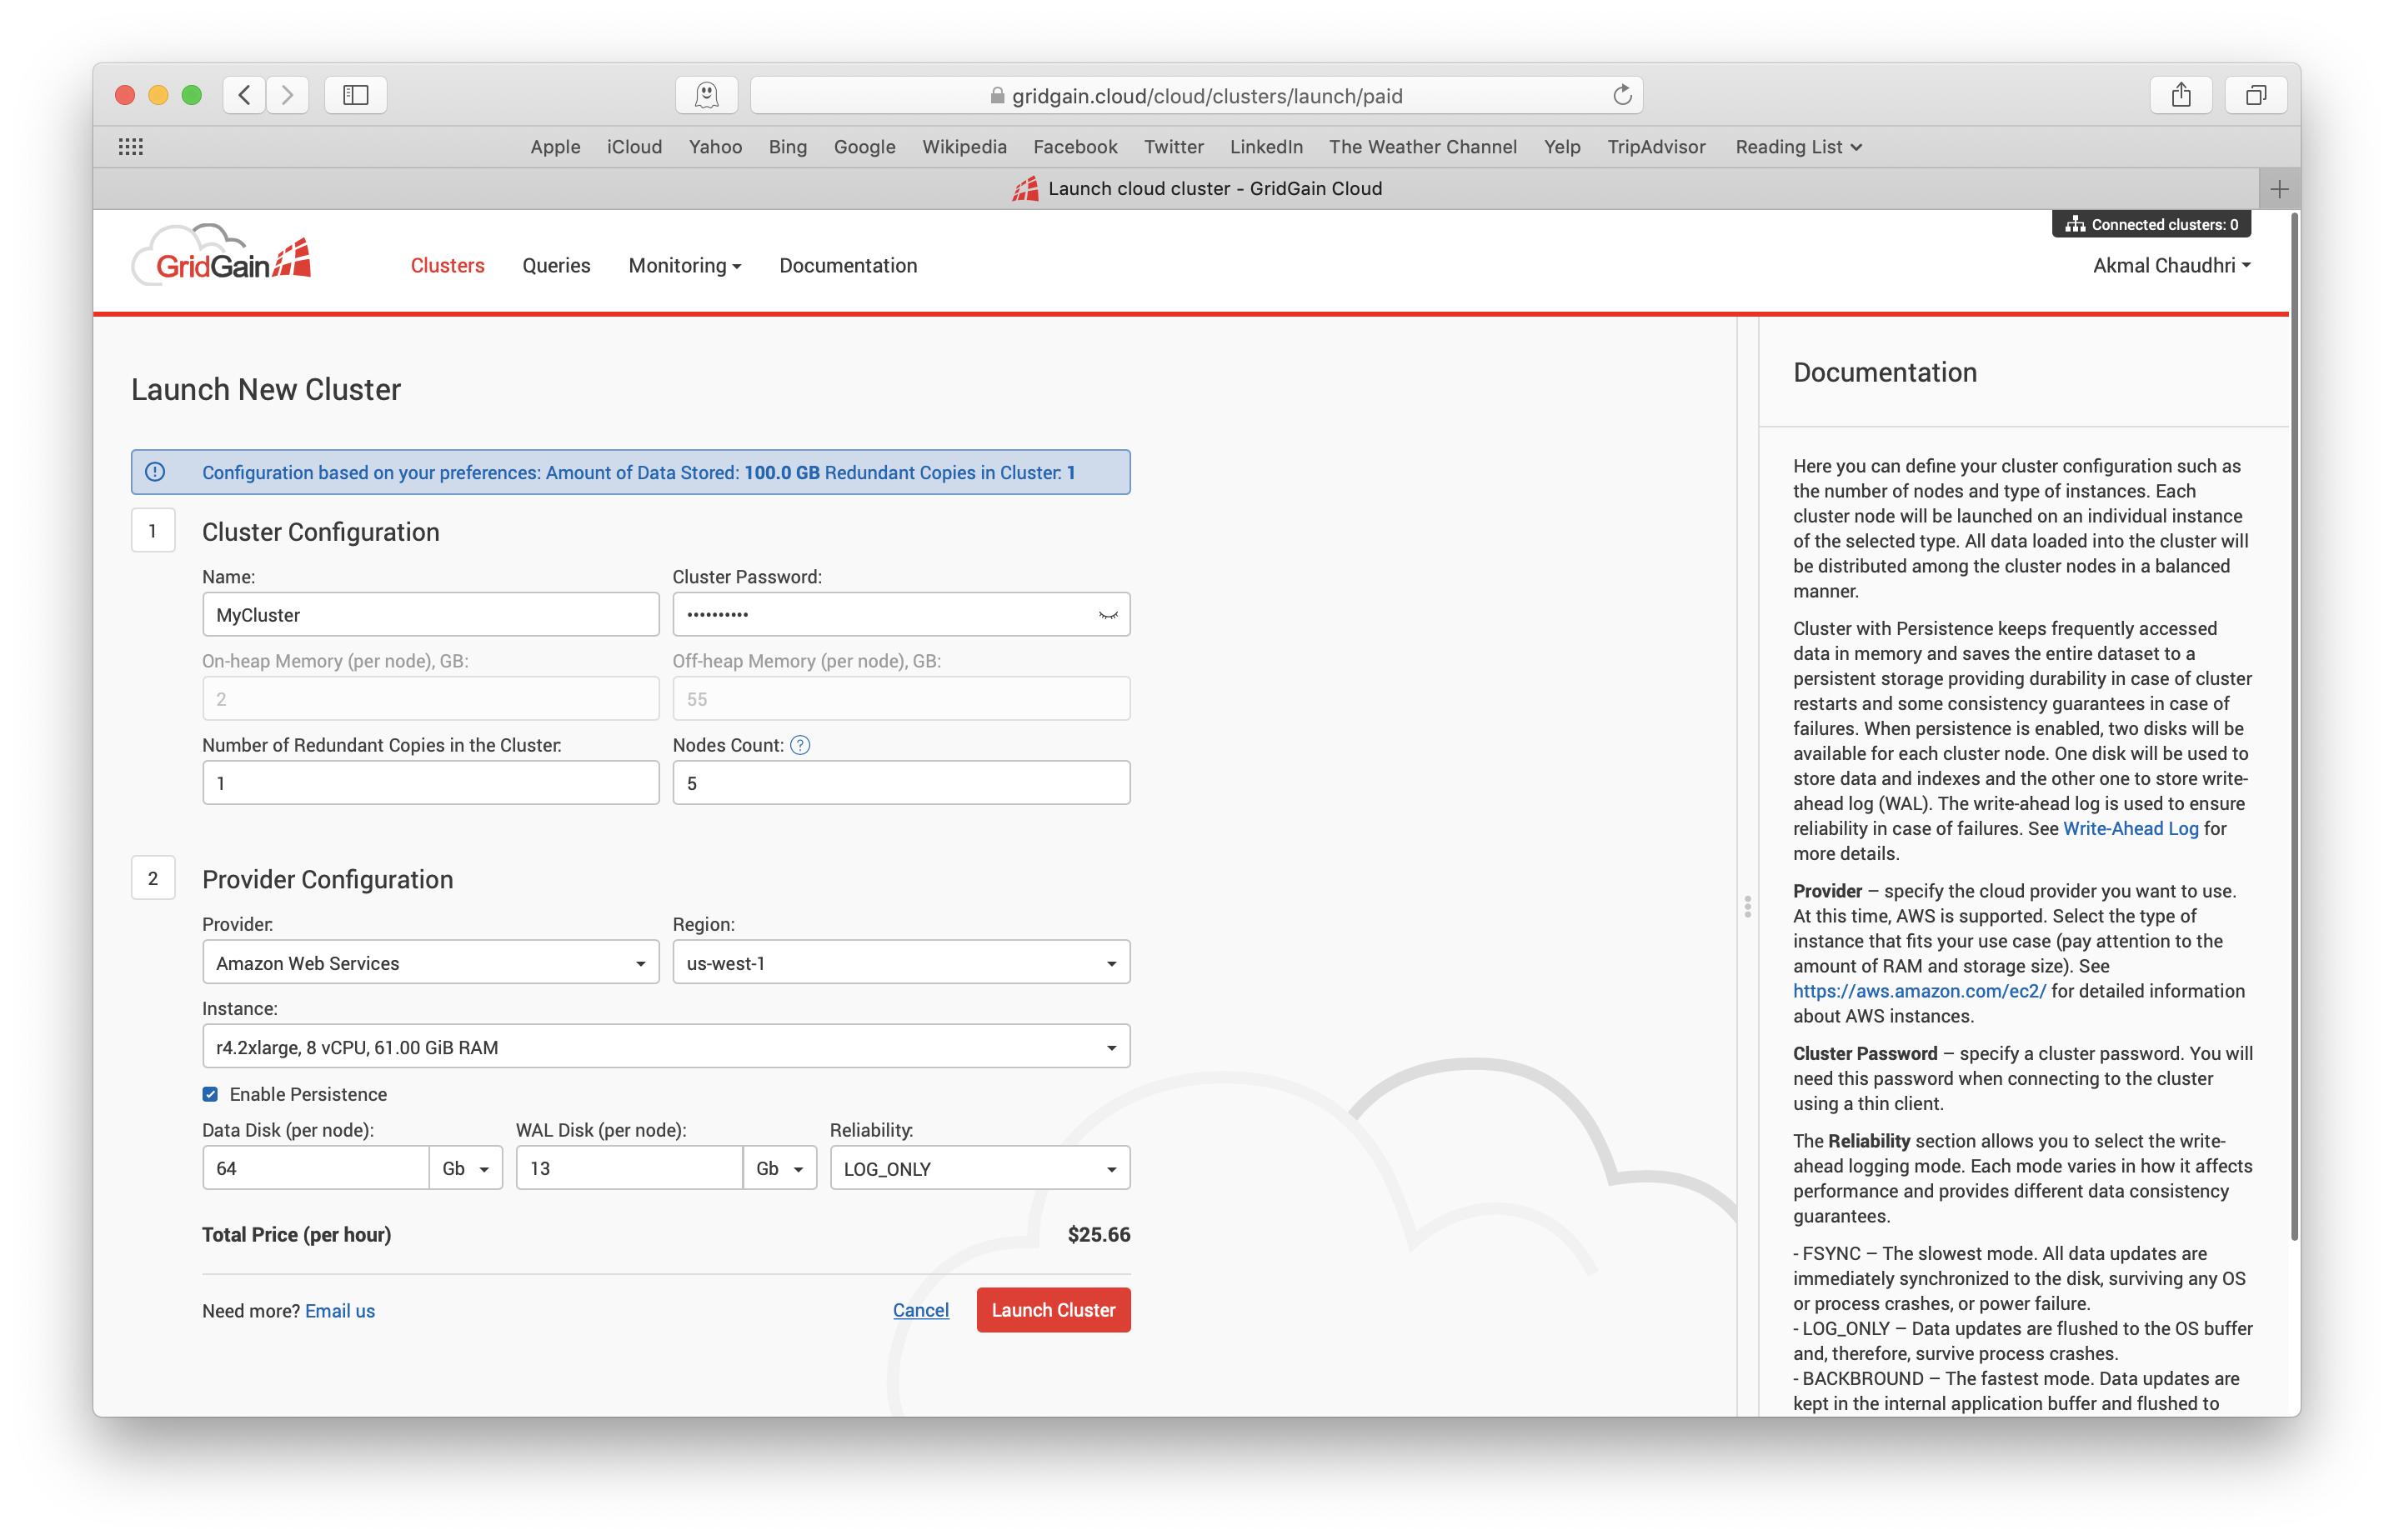The height and width of the screenshot is (1540, 2394).
Task: Click the lock icon in address bar
Action: [996, 96]
